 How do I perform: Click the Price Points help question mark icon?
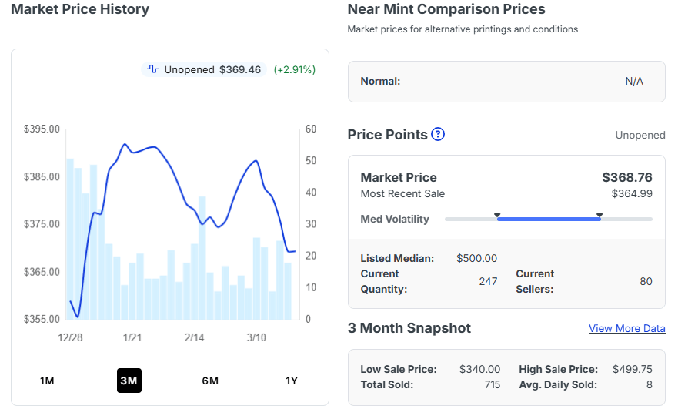(438, 135)
